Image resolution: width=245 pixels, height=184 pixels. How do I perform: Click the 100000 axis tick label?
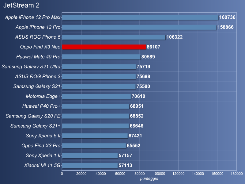pyautogui.click(x=159, y=174)
